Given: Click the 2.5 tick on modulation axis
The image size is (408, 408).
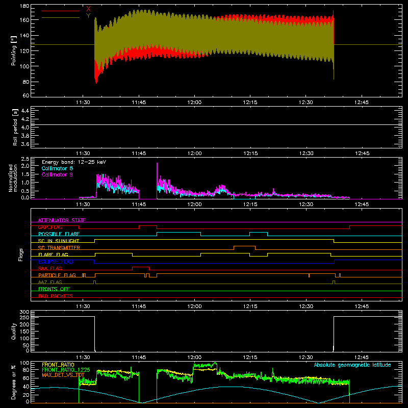Looking at the screenshot, I should click(25, 159).
